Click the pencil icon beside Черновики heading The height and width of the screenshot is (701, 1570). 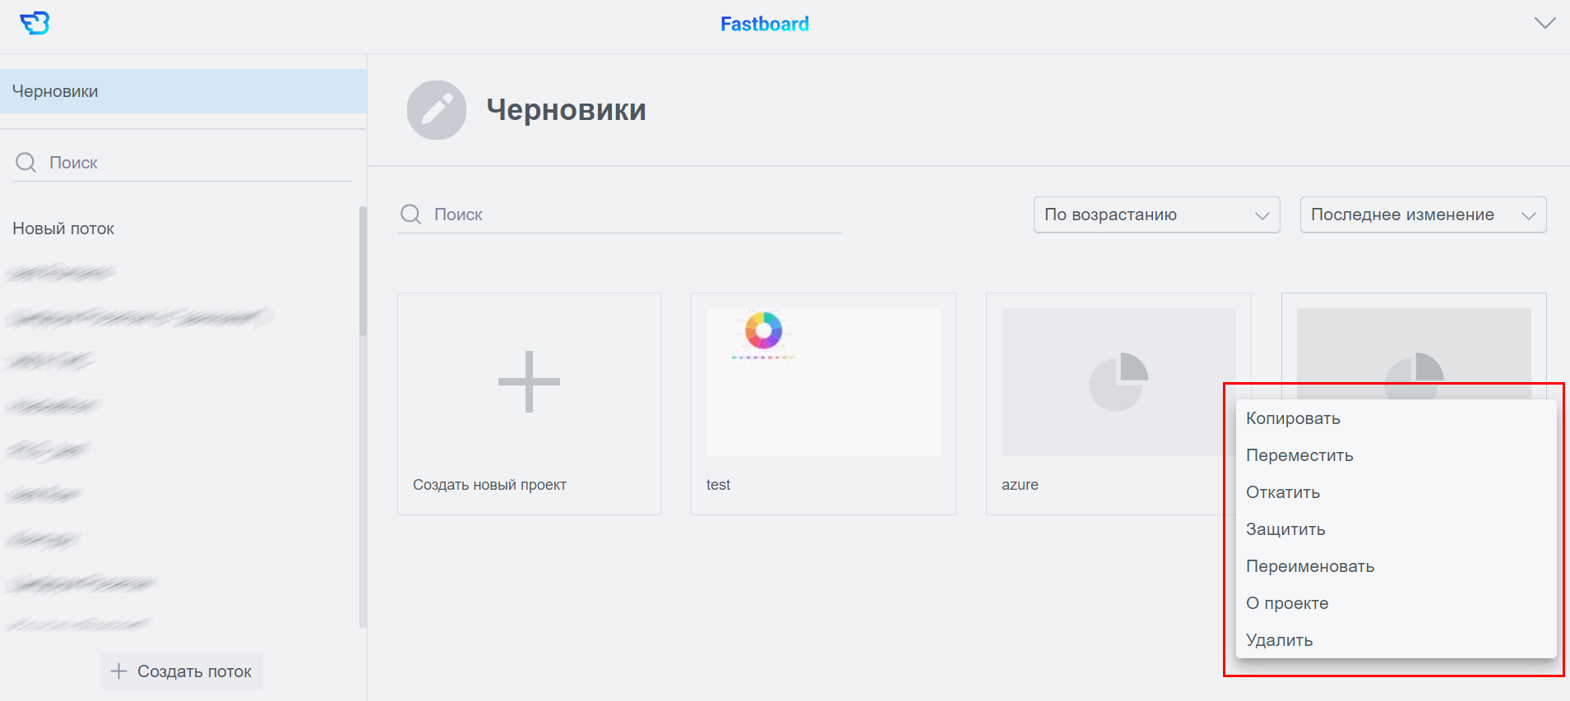tap(437, 110)
